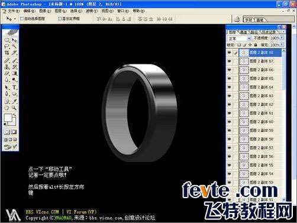Enable the 自动选择图层 checkbox

22,19
